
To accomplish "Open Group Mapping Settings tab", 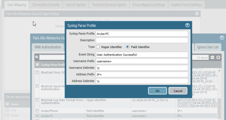I will pyautogui.click(x=149, y=5).
